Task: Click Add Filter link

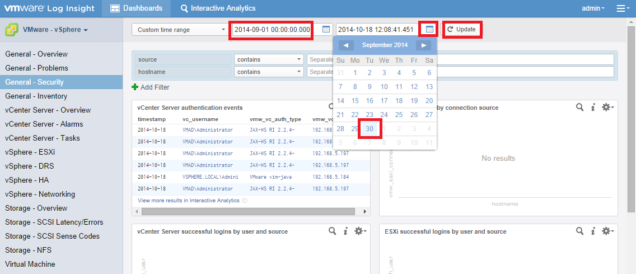Action: (155, 87)
